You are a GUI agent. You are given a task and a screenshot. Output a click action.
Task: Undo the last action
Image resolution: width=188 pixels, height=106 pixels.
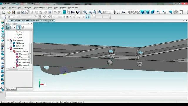(55, 12)
